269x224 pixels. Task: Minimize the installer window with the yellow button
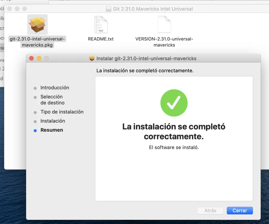[x=39, y=58]
